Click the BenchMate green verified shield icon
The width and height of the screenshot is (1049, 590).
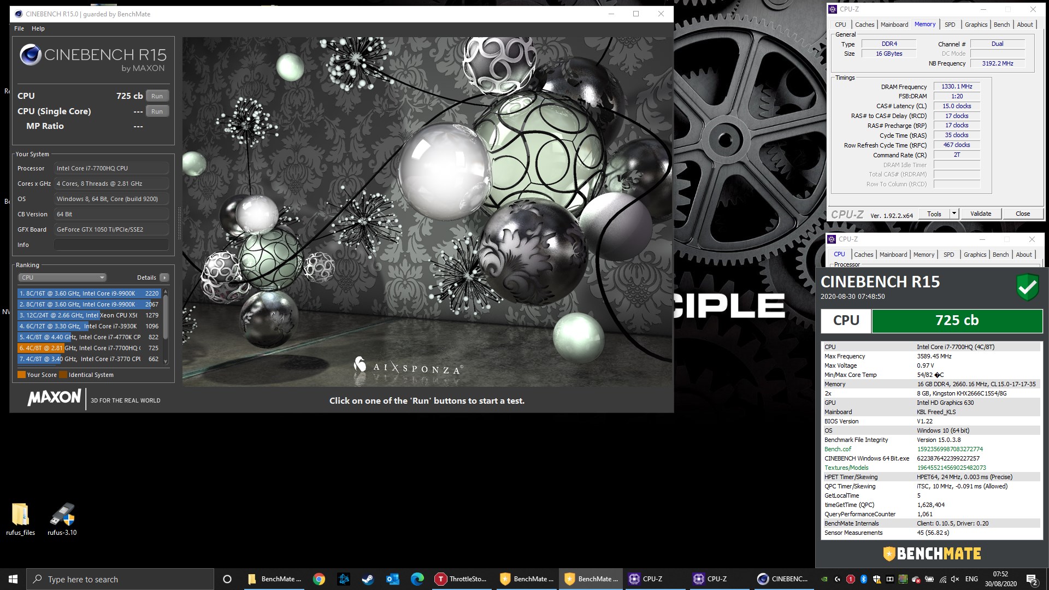coord(1027,287)
